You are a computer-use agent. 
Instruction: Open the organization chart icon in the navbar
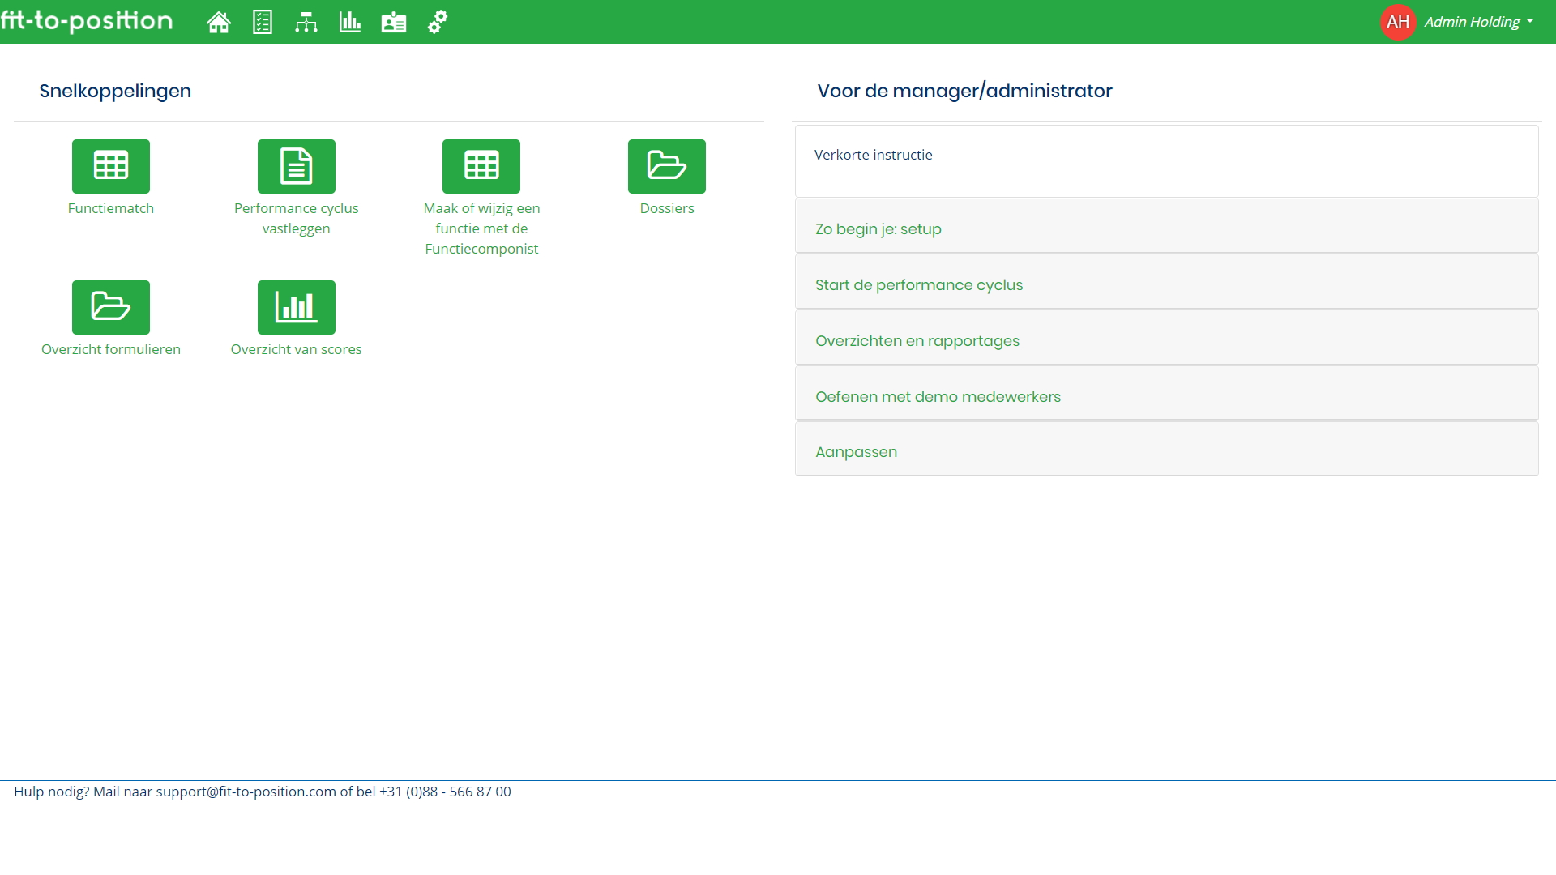point(306,22)
